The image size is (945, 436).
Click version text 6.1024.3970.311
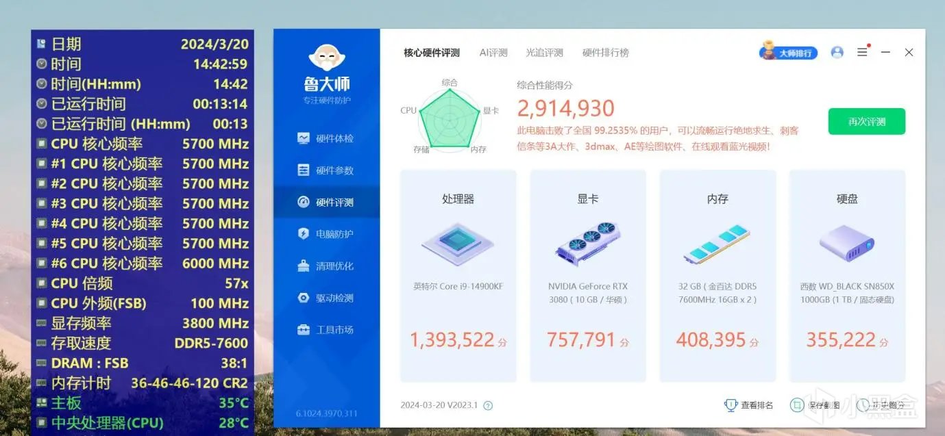pos(326,413)
